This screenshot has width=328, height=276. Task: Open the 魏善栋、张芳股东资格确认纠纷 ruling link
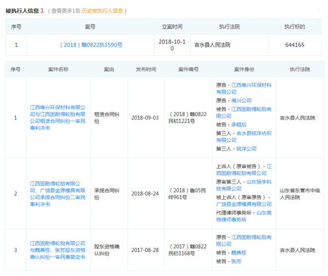[58, 250]
